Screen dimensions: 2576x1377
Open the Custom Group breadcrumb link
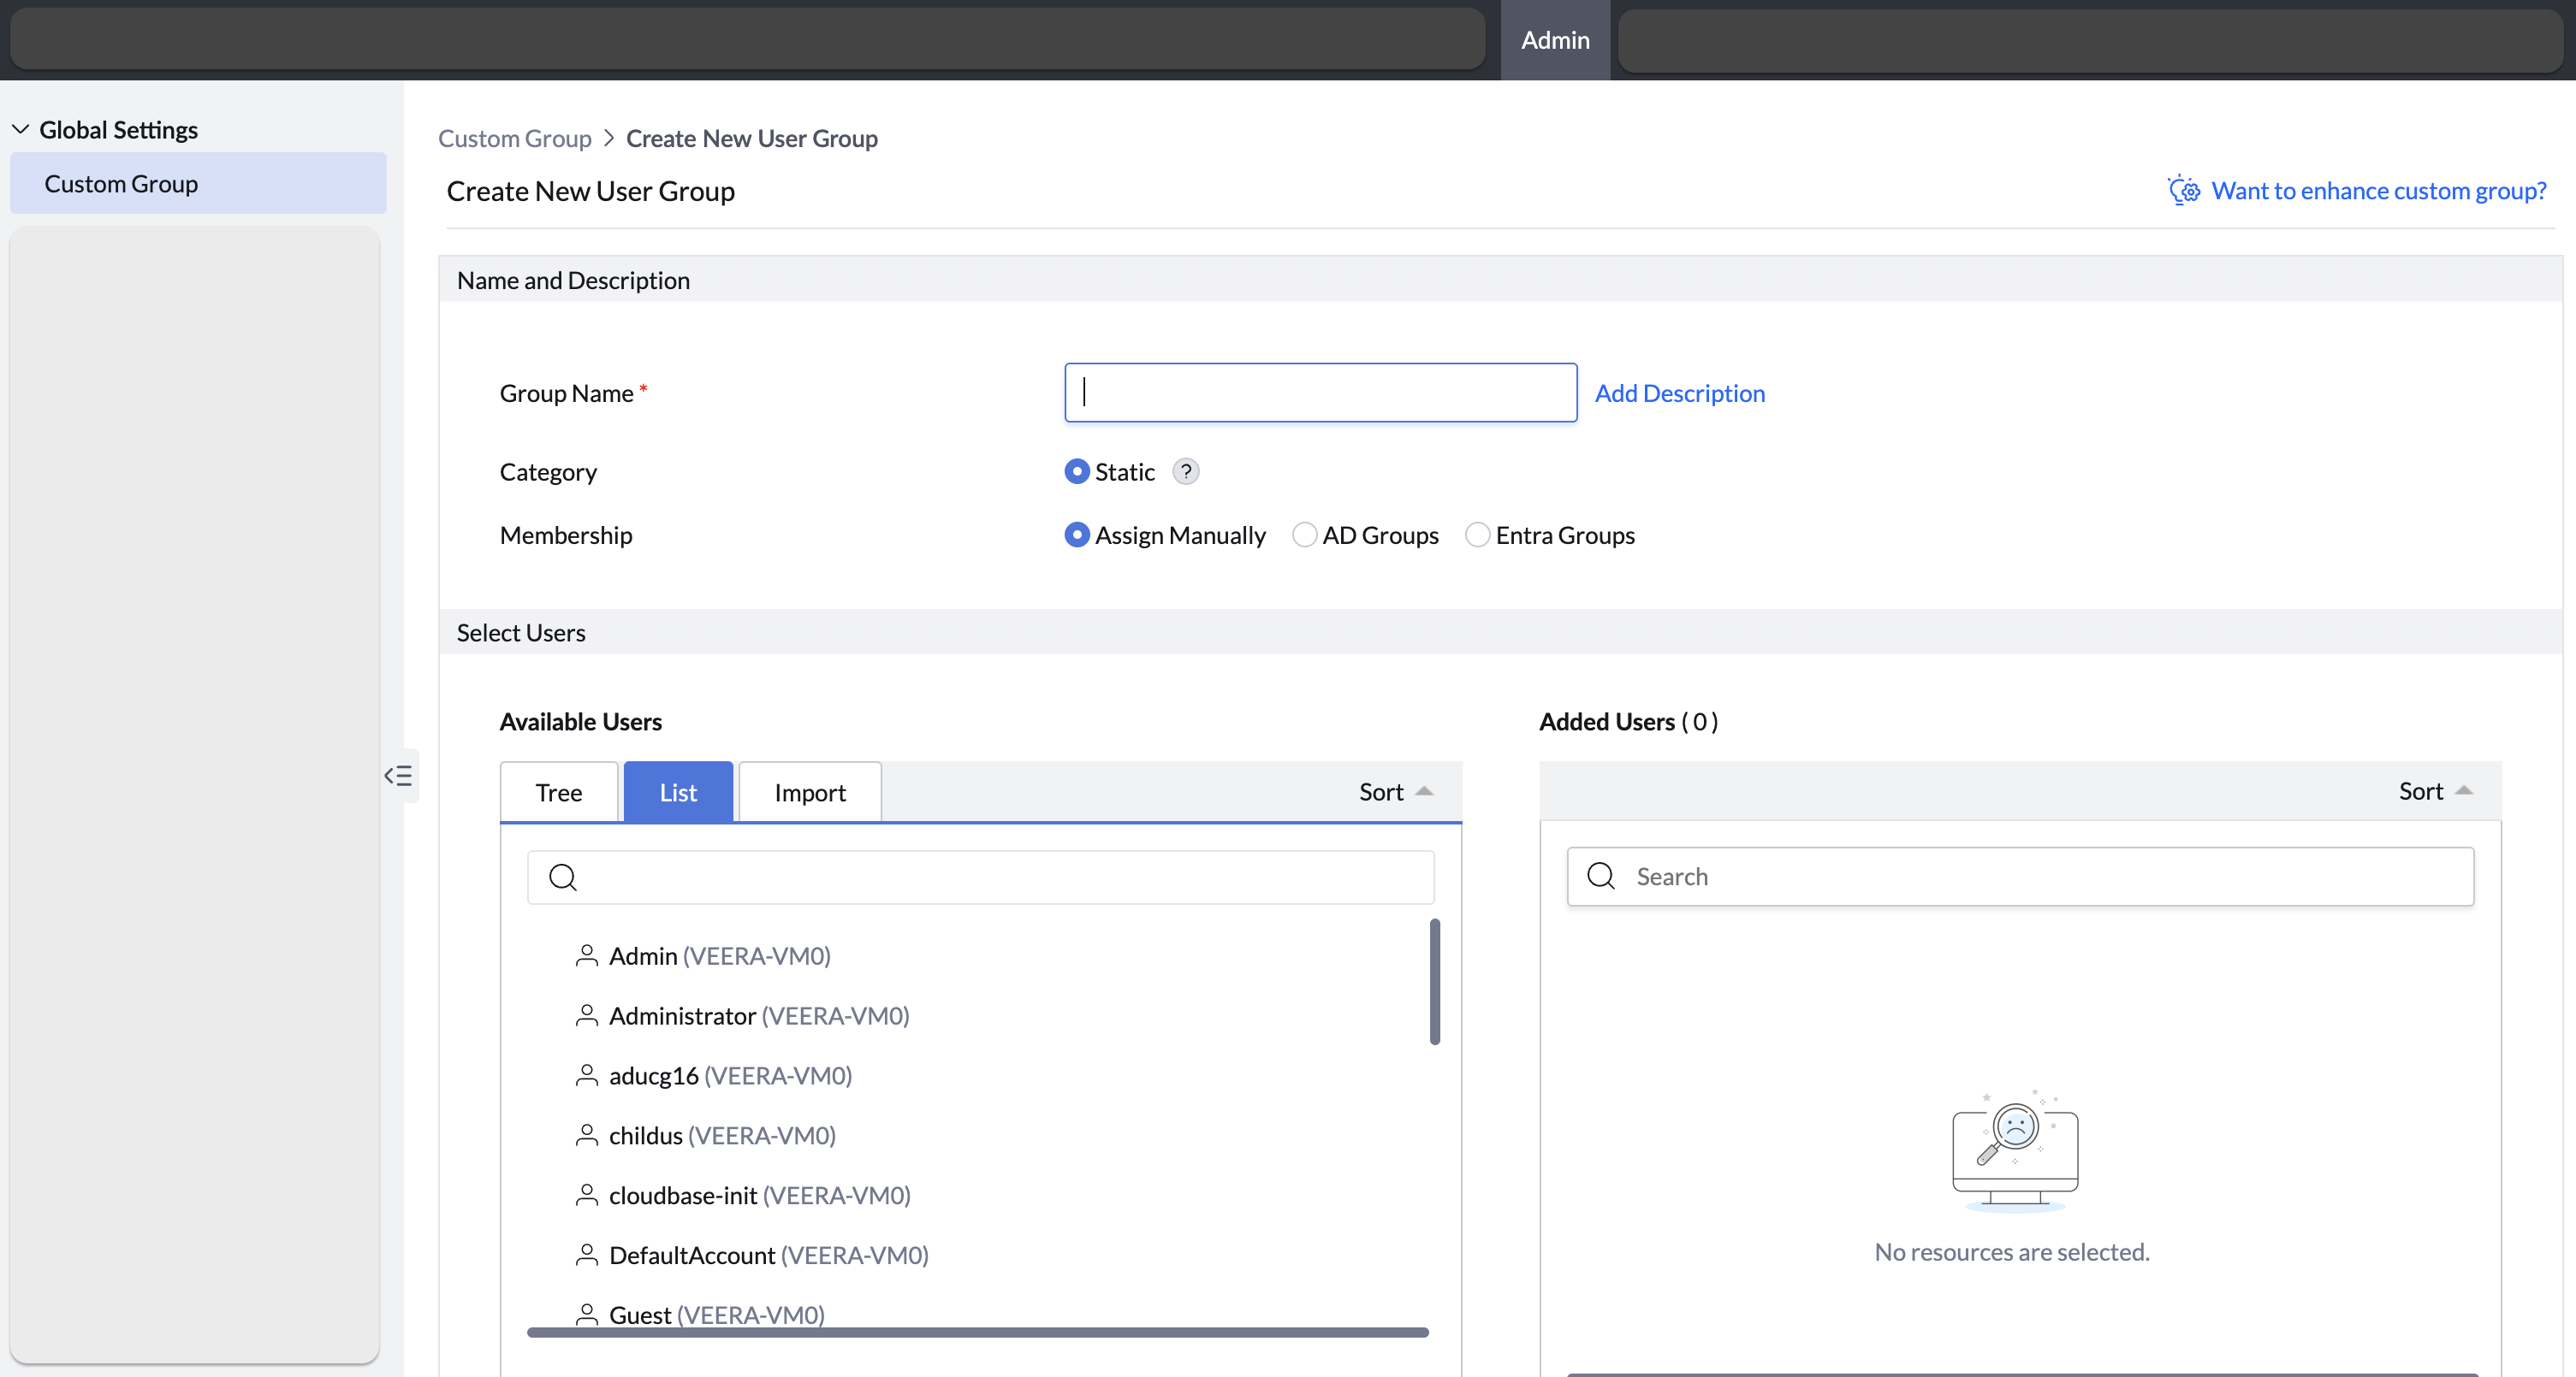[514, 138]
